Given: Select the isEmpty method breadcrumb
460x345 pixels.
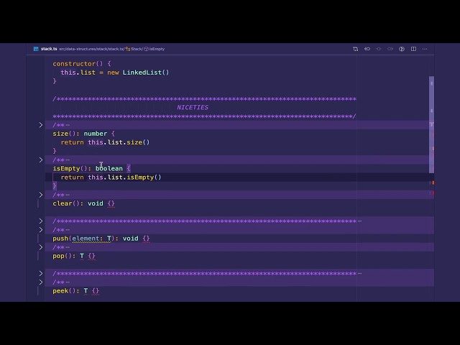Looking at the screenshot, I should (157, 49).
